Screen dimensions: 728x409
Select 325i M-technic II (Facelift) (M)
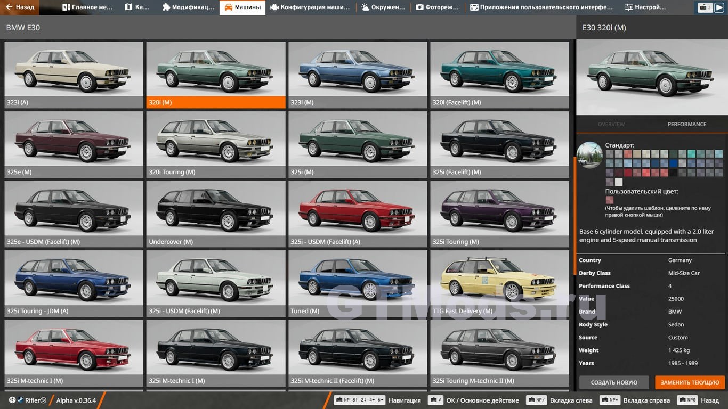[x=358, y=353]
